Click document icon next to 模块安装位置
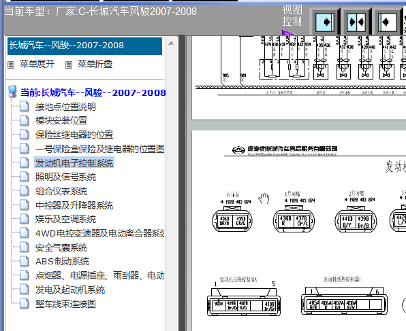406x331 pixels. (25, 120)
